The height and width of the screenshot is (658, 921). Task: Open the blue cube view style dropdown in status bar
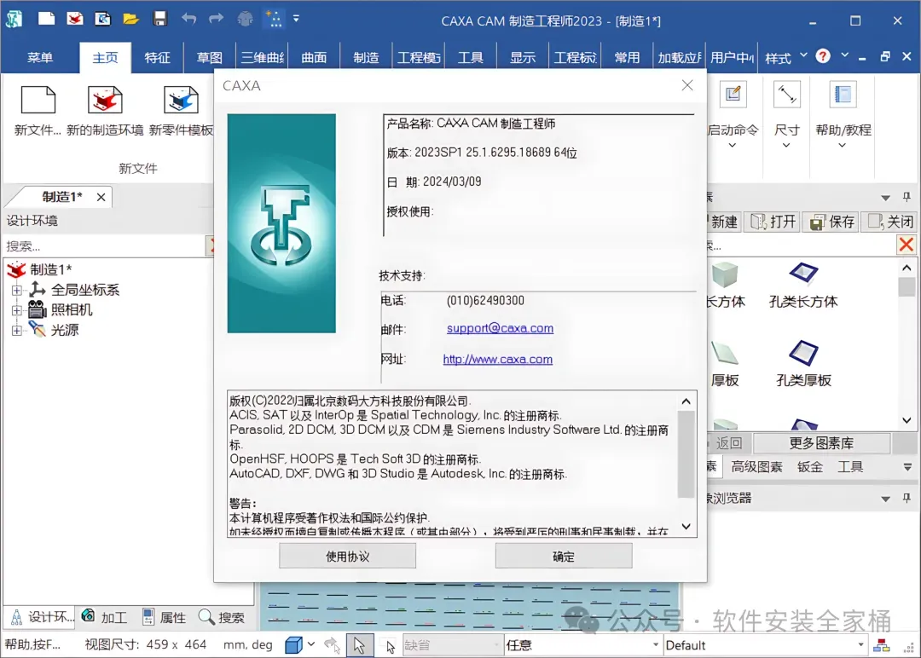tap(311, 644)
